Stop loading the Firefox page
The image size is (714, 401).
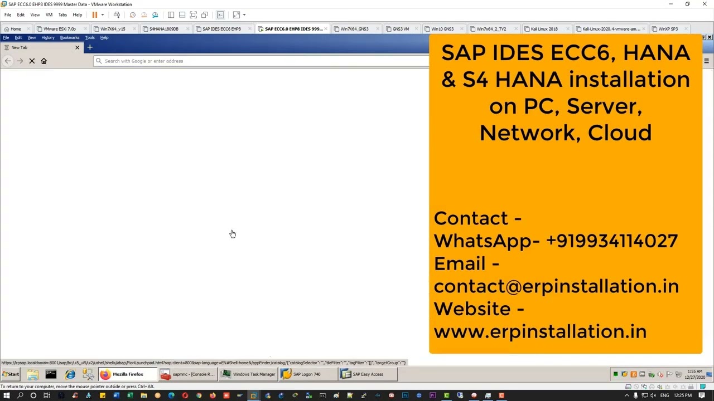32,61
